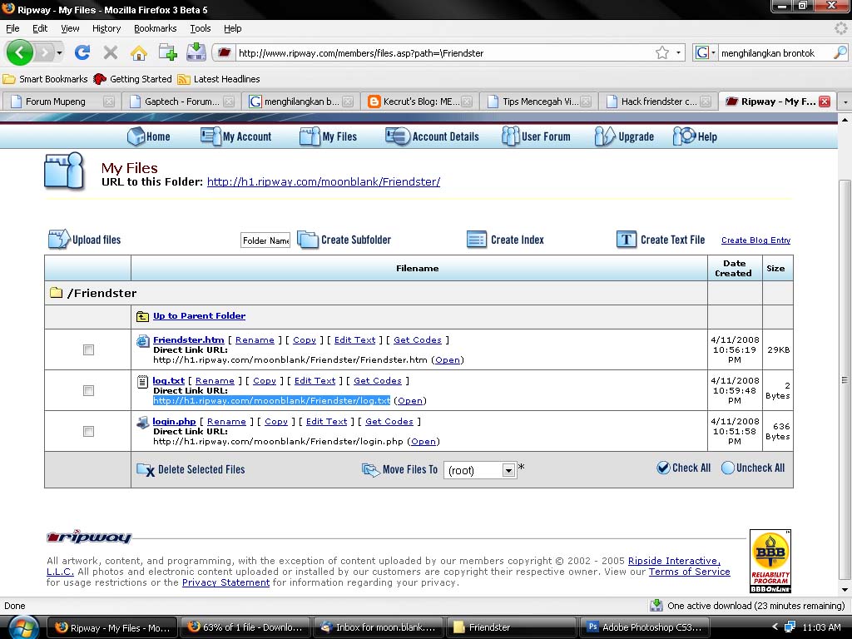The image size is (852, 639).
Task: Go back with the green Back arrow
Action: 20,52
